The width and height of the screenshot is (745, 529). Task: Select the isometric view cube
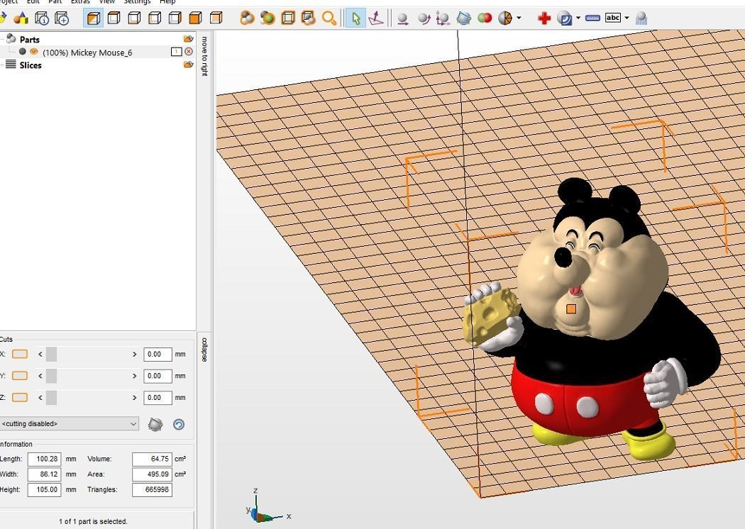pos(94,18)
